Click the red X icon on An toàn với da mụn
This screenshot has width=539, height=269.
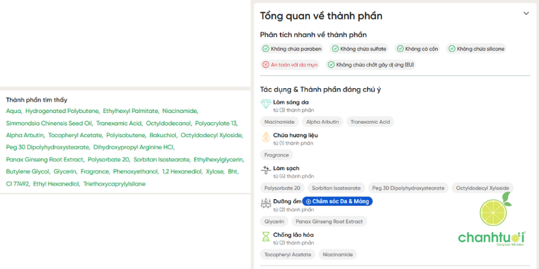coord(266,65)
